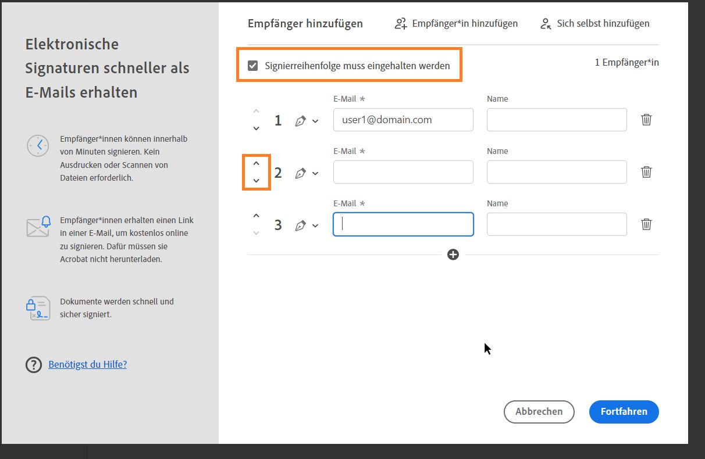Delete recipient 3 with trash icon
The width and height of the screenshot is (705, 459).
[x=646, y=224]
